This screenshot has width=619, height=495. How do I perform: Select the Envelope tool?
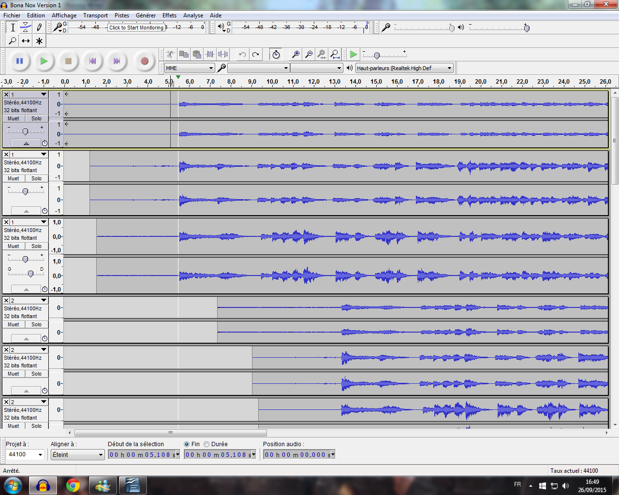tap(26, 28)
